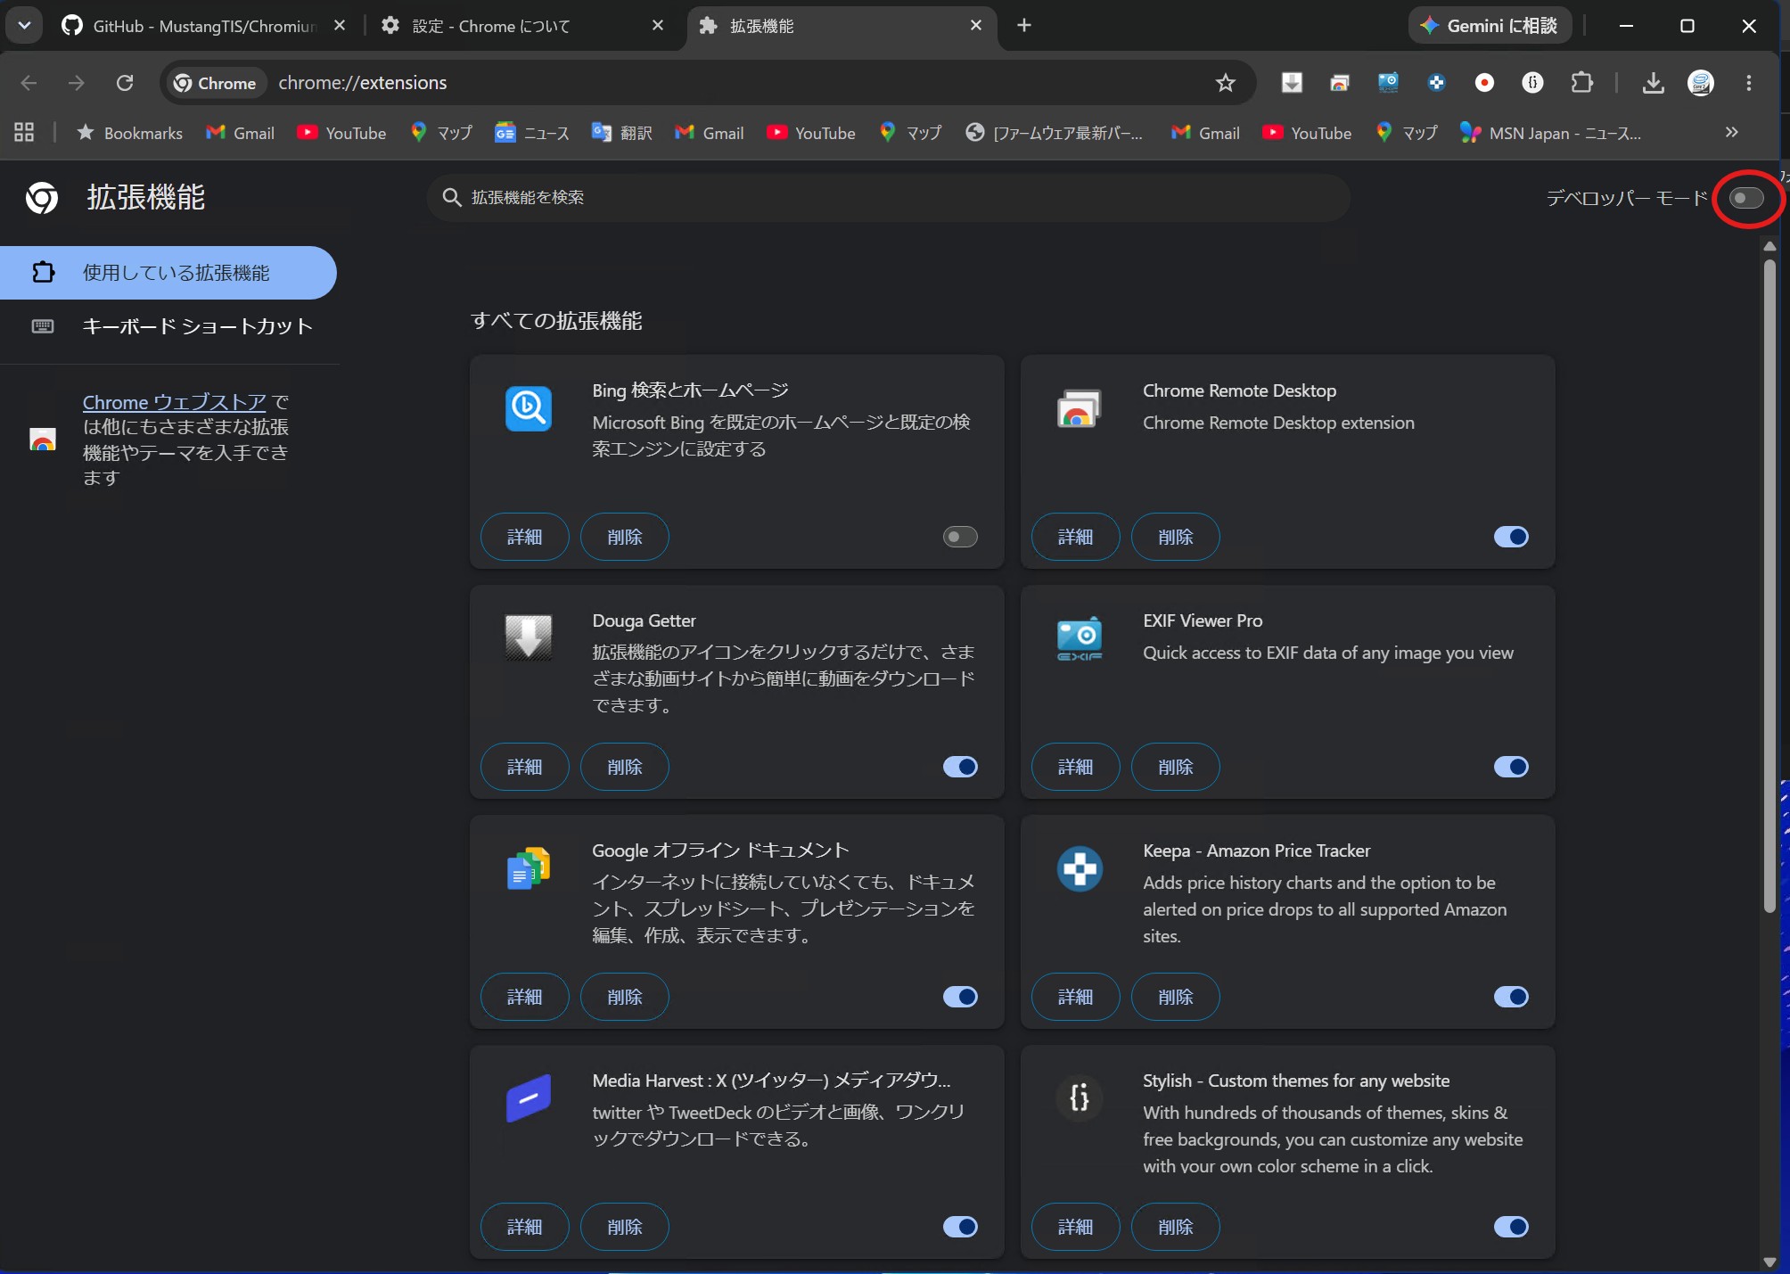Screen dimensions: 1790x1274
Task: Enable the Bing 検索とホームページ extension
Action: coord(960,537)
